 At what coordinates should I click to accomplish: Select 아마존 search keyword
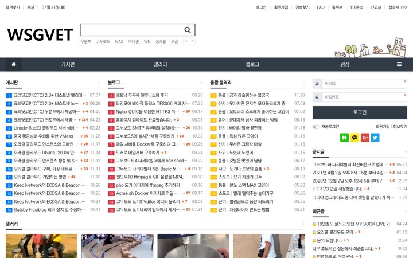(134, 41)
